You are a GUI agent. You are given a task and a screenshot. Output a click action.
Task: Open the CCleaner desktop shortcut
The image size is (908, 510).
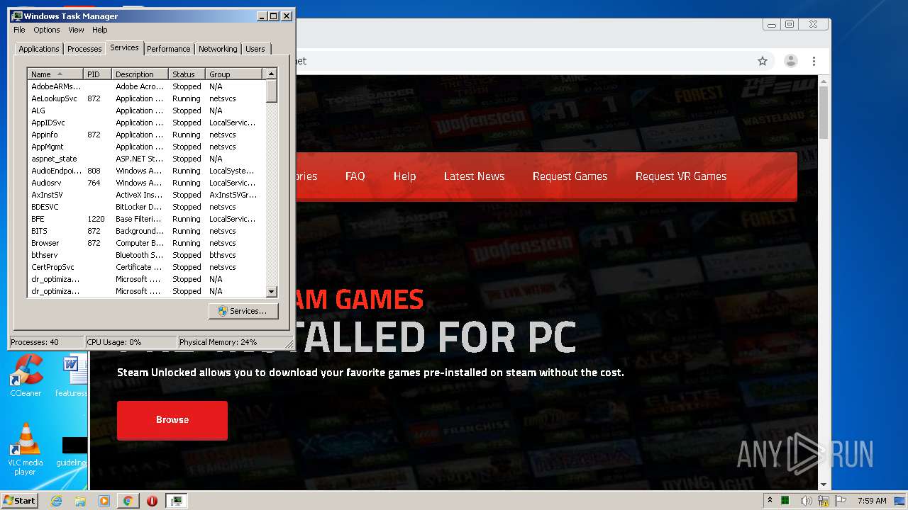(x=26, y=376)
